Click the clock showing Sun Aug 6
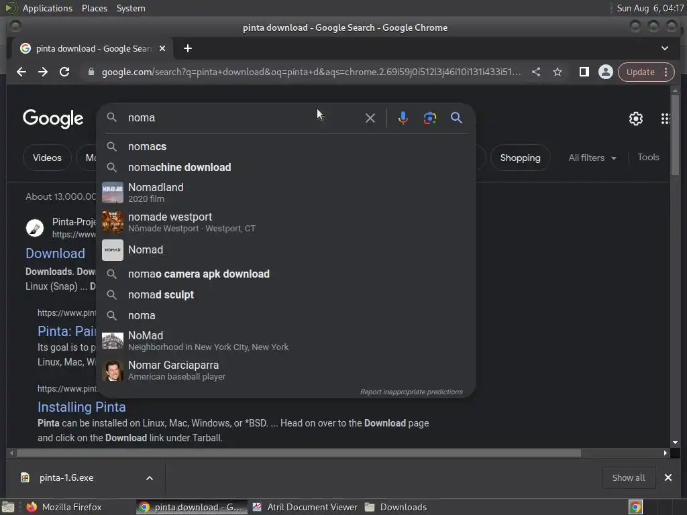The height and width of the screenshot is (515, 687). [x=650, y=8]
